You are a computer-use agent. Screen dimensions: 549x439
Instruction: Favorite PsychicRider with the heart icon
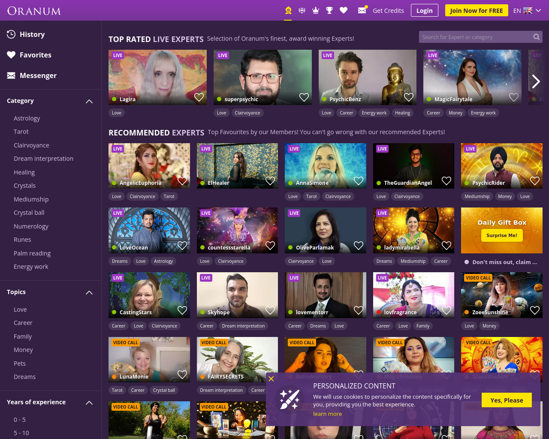point(535,181)
